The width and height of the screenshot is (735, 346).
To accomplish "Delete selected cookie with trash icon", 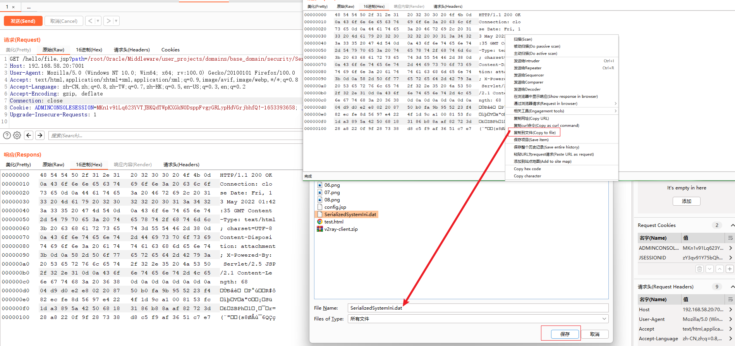I will click(699, 269).
